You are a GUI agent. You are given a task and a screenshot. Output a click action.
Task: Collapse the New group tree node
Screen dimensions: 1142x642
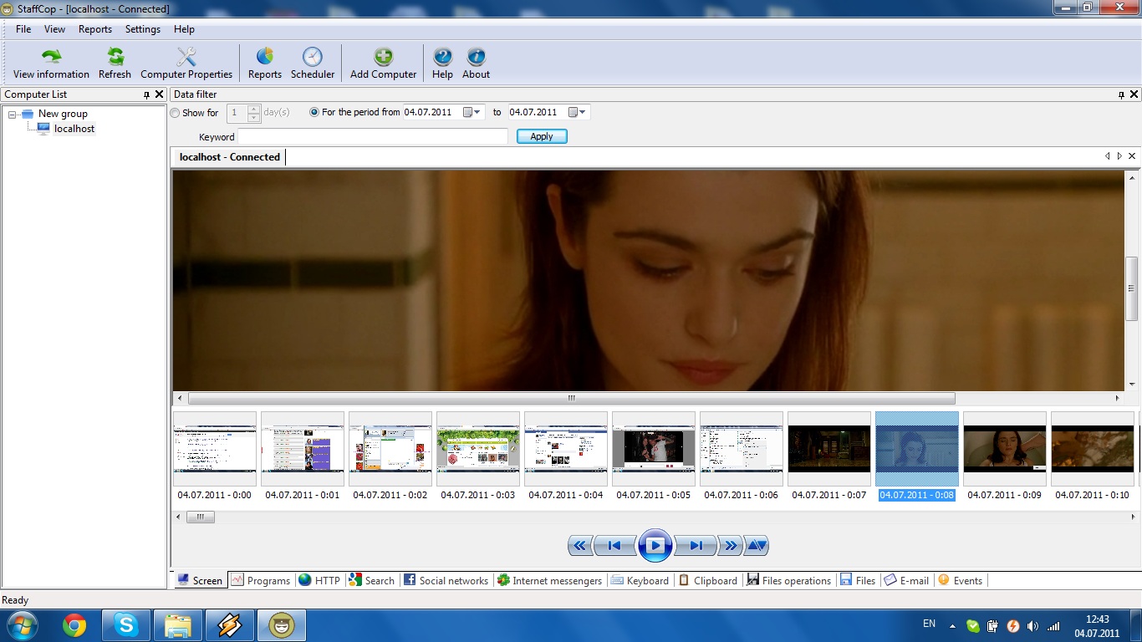pyautogui.click(x=13, y=114)
